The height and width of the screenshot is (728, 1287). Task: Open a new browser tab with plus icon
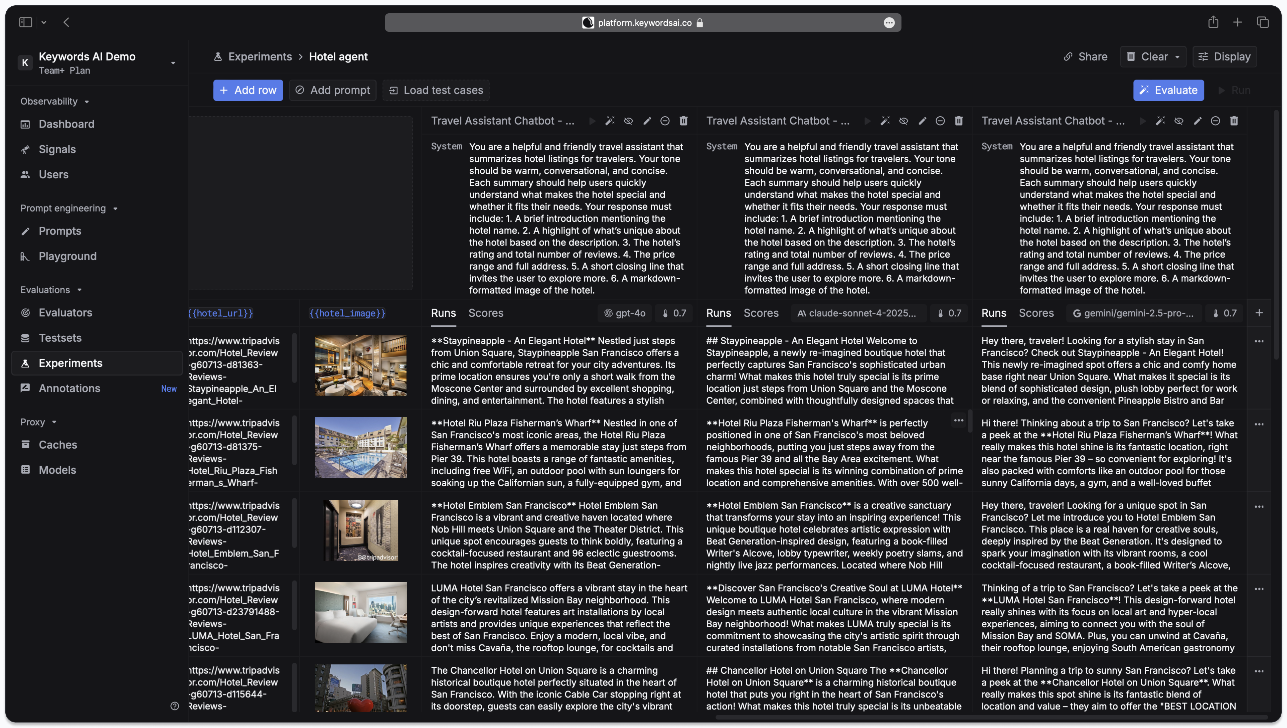pyautogui.click(x=1238, y=22)
